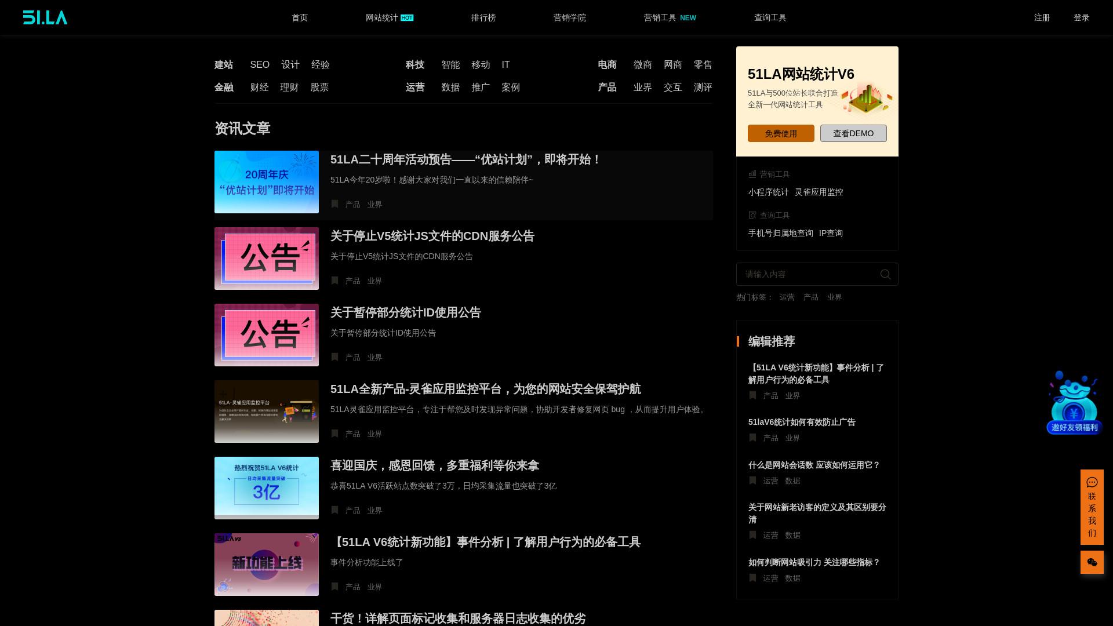Select the 微商 category link
Viewport: 1113px width, 626px height.
pyautogui.click(x=643, y=65)
